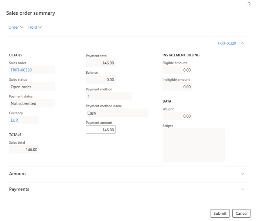
Task: Expand the Payments section
Action: coord(242,189)
